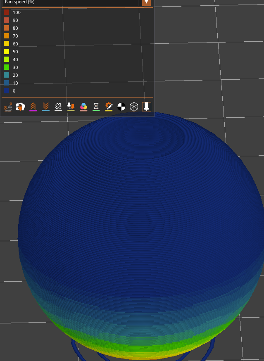
Task: Toggle Wipe moves hand icon
Action: coord(20,107)
